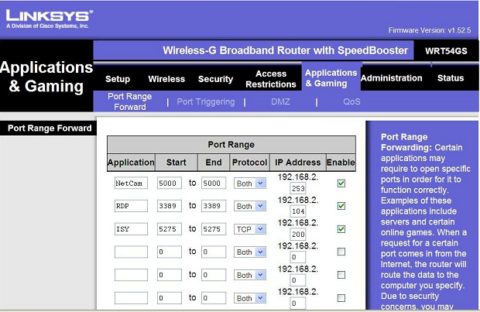The width and height of the screenshot is (480, 312).
Task: Open the Security tab
Action: [x=215, y=79]
